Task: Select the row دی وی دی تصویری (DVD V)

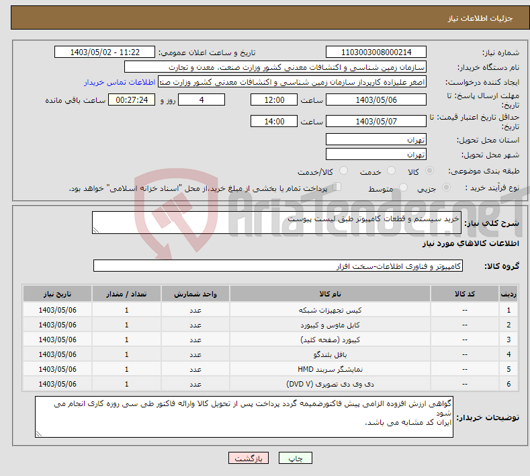Action: tap(271, 384)
